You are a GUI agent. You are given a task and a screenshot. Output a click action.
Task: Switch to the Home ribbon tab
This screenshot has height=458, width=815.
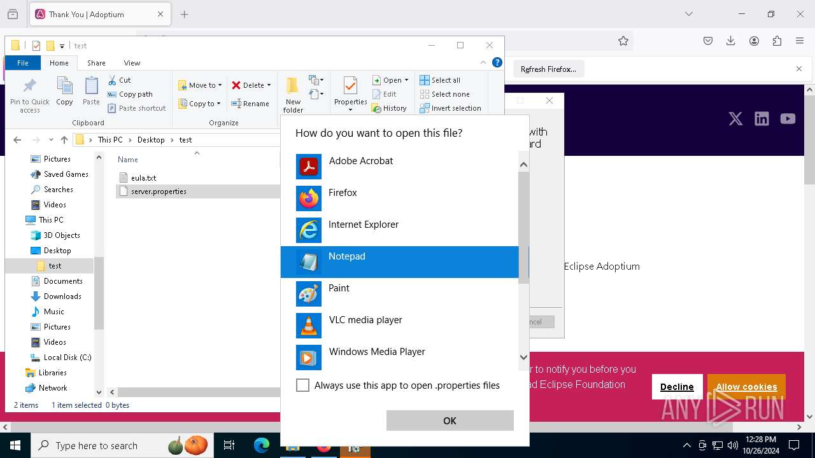[59, 63]
